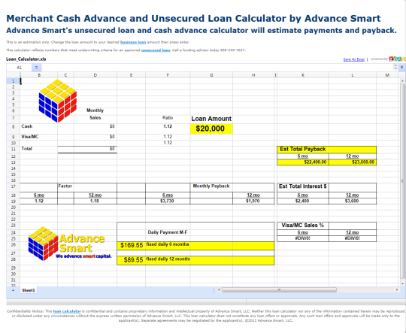Click the vertical scrollbar up arrow
406x333 pixels.
pyautogui.click(x=402, y=81)
